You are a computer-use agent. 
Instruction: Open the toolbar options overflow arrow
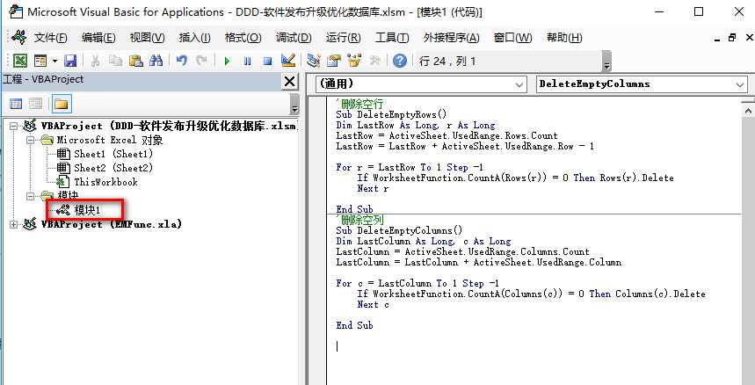click(606, 62)
